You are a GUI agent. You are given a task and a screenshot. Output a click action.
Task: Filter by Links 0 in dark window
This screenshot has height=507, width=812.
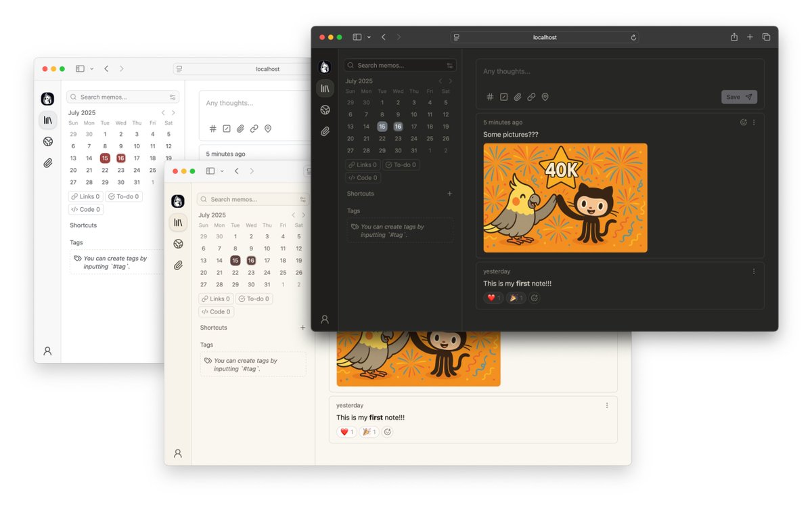tap(363, 164)
